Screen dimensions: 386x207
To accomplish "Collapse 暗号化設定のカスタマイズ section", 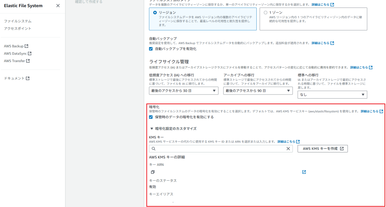I will (x=173, y=129).
